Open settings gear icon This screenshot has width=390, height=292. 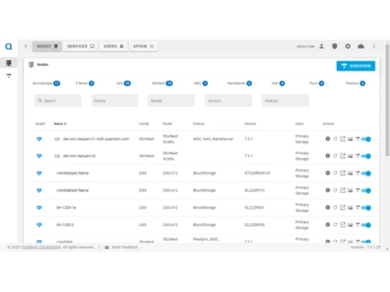click(x=348, y=46)
